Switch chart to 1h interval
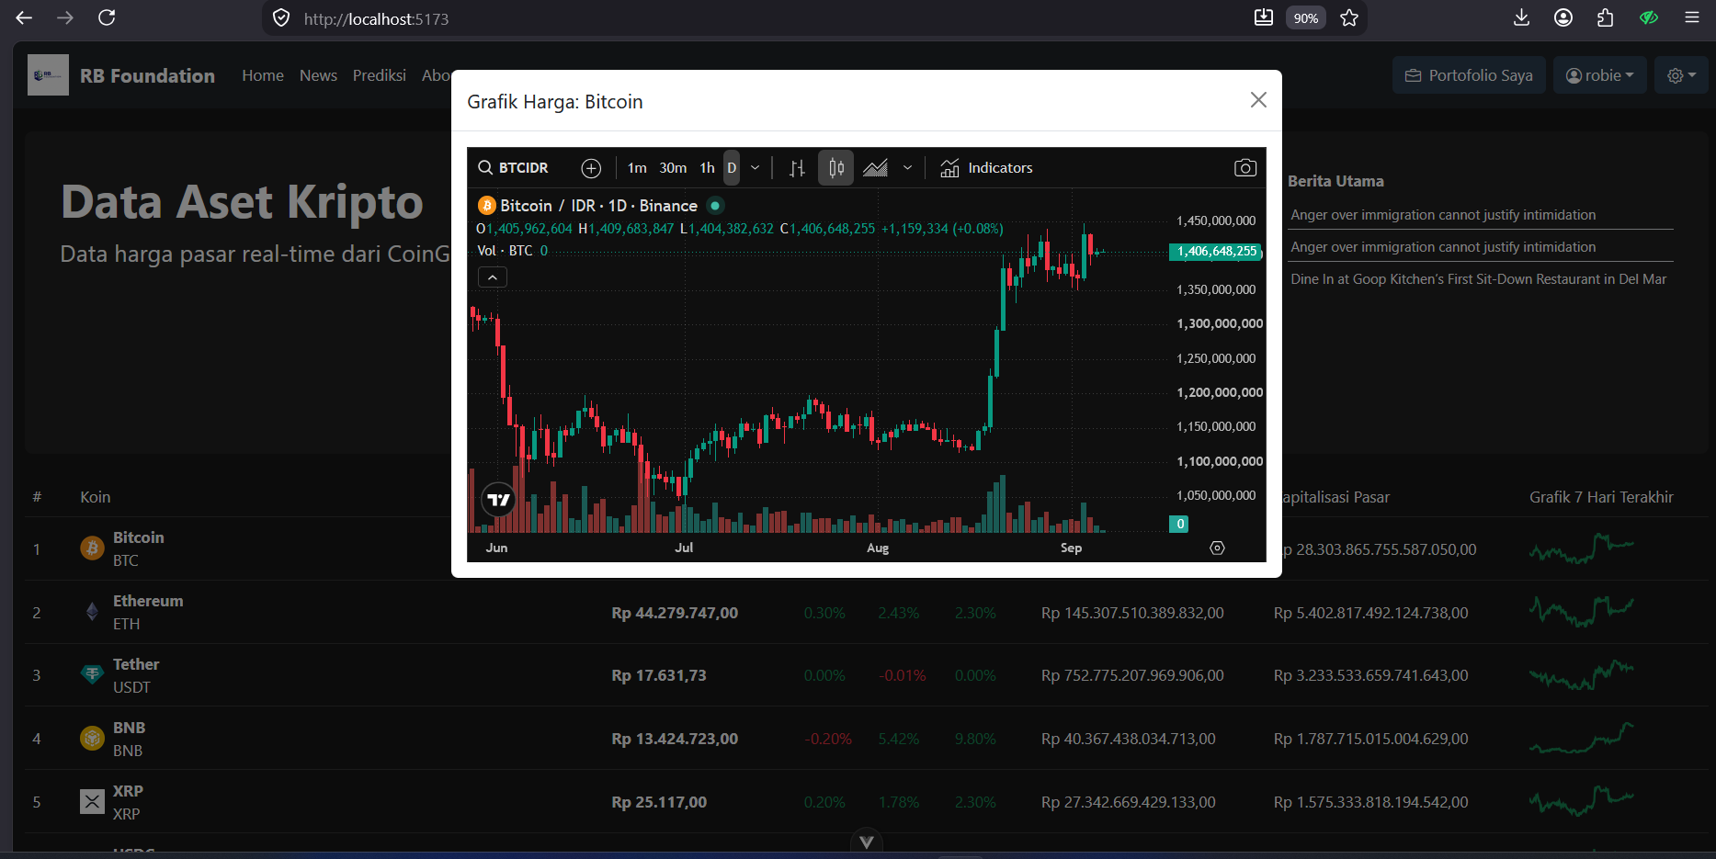Image resolution: width=1716 pixels, height=859 pixels. coord(707,168)
